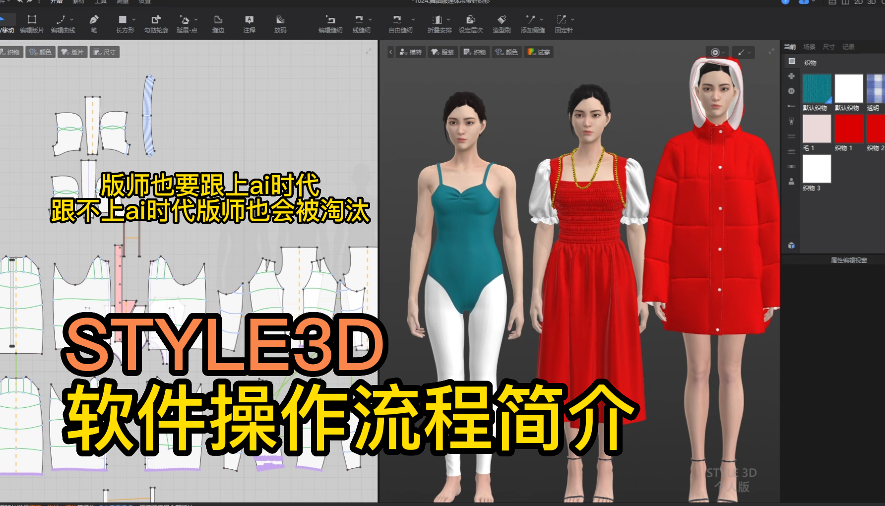The height and width of the screenshot is (506, 885).
Task: Select the 编辑曲线 edit curve tool
Action: point(62,24)
